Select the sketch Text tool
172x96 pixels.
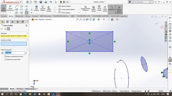pyautogui.click(x=32, y=10)
